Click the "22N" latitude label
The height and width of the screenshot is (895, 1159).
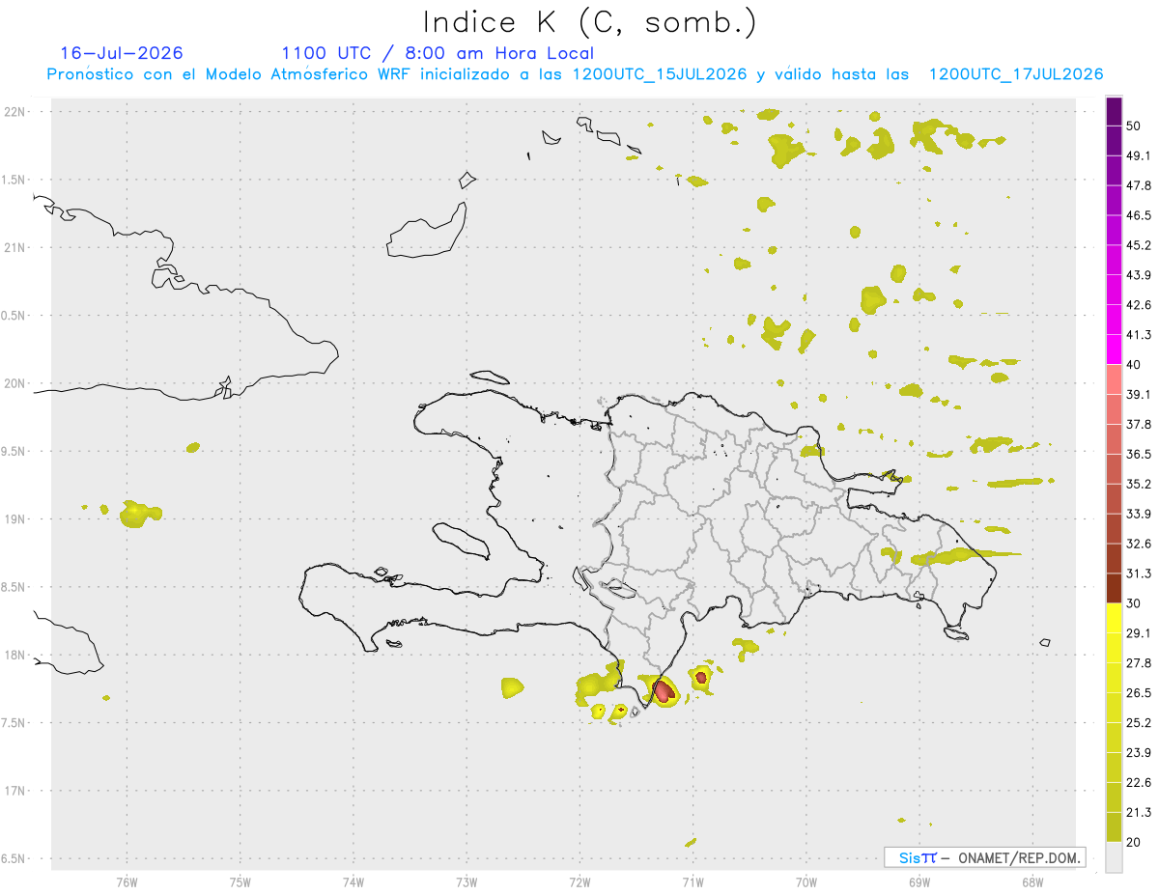(15, 112)
